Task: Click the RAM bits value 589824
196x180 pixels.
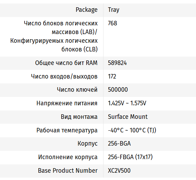Action: 117,63
